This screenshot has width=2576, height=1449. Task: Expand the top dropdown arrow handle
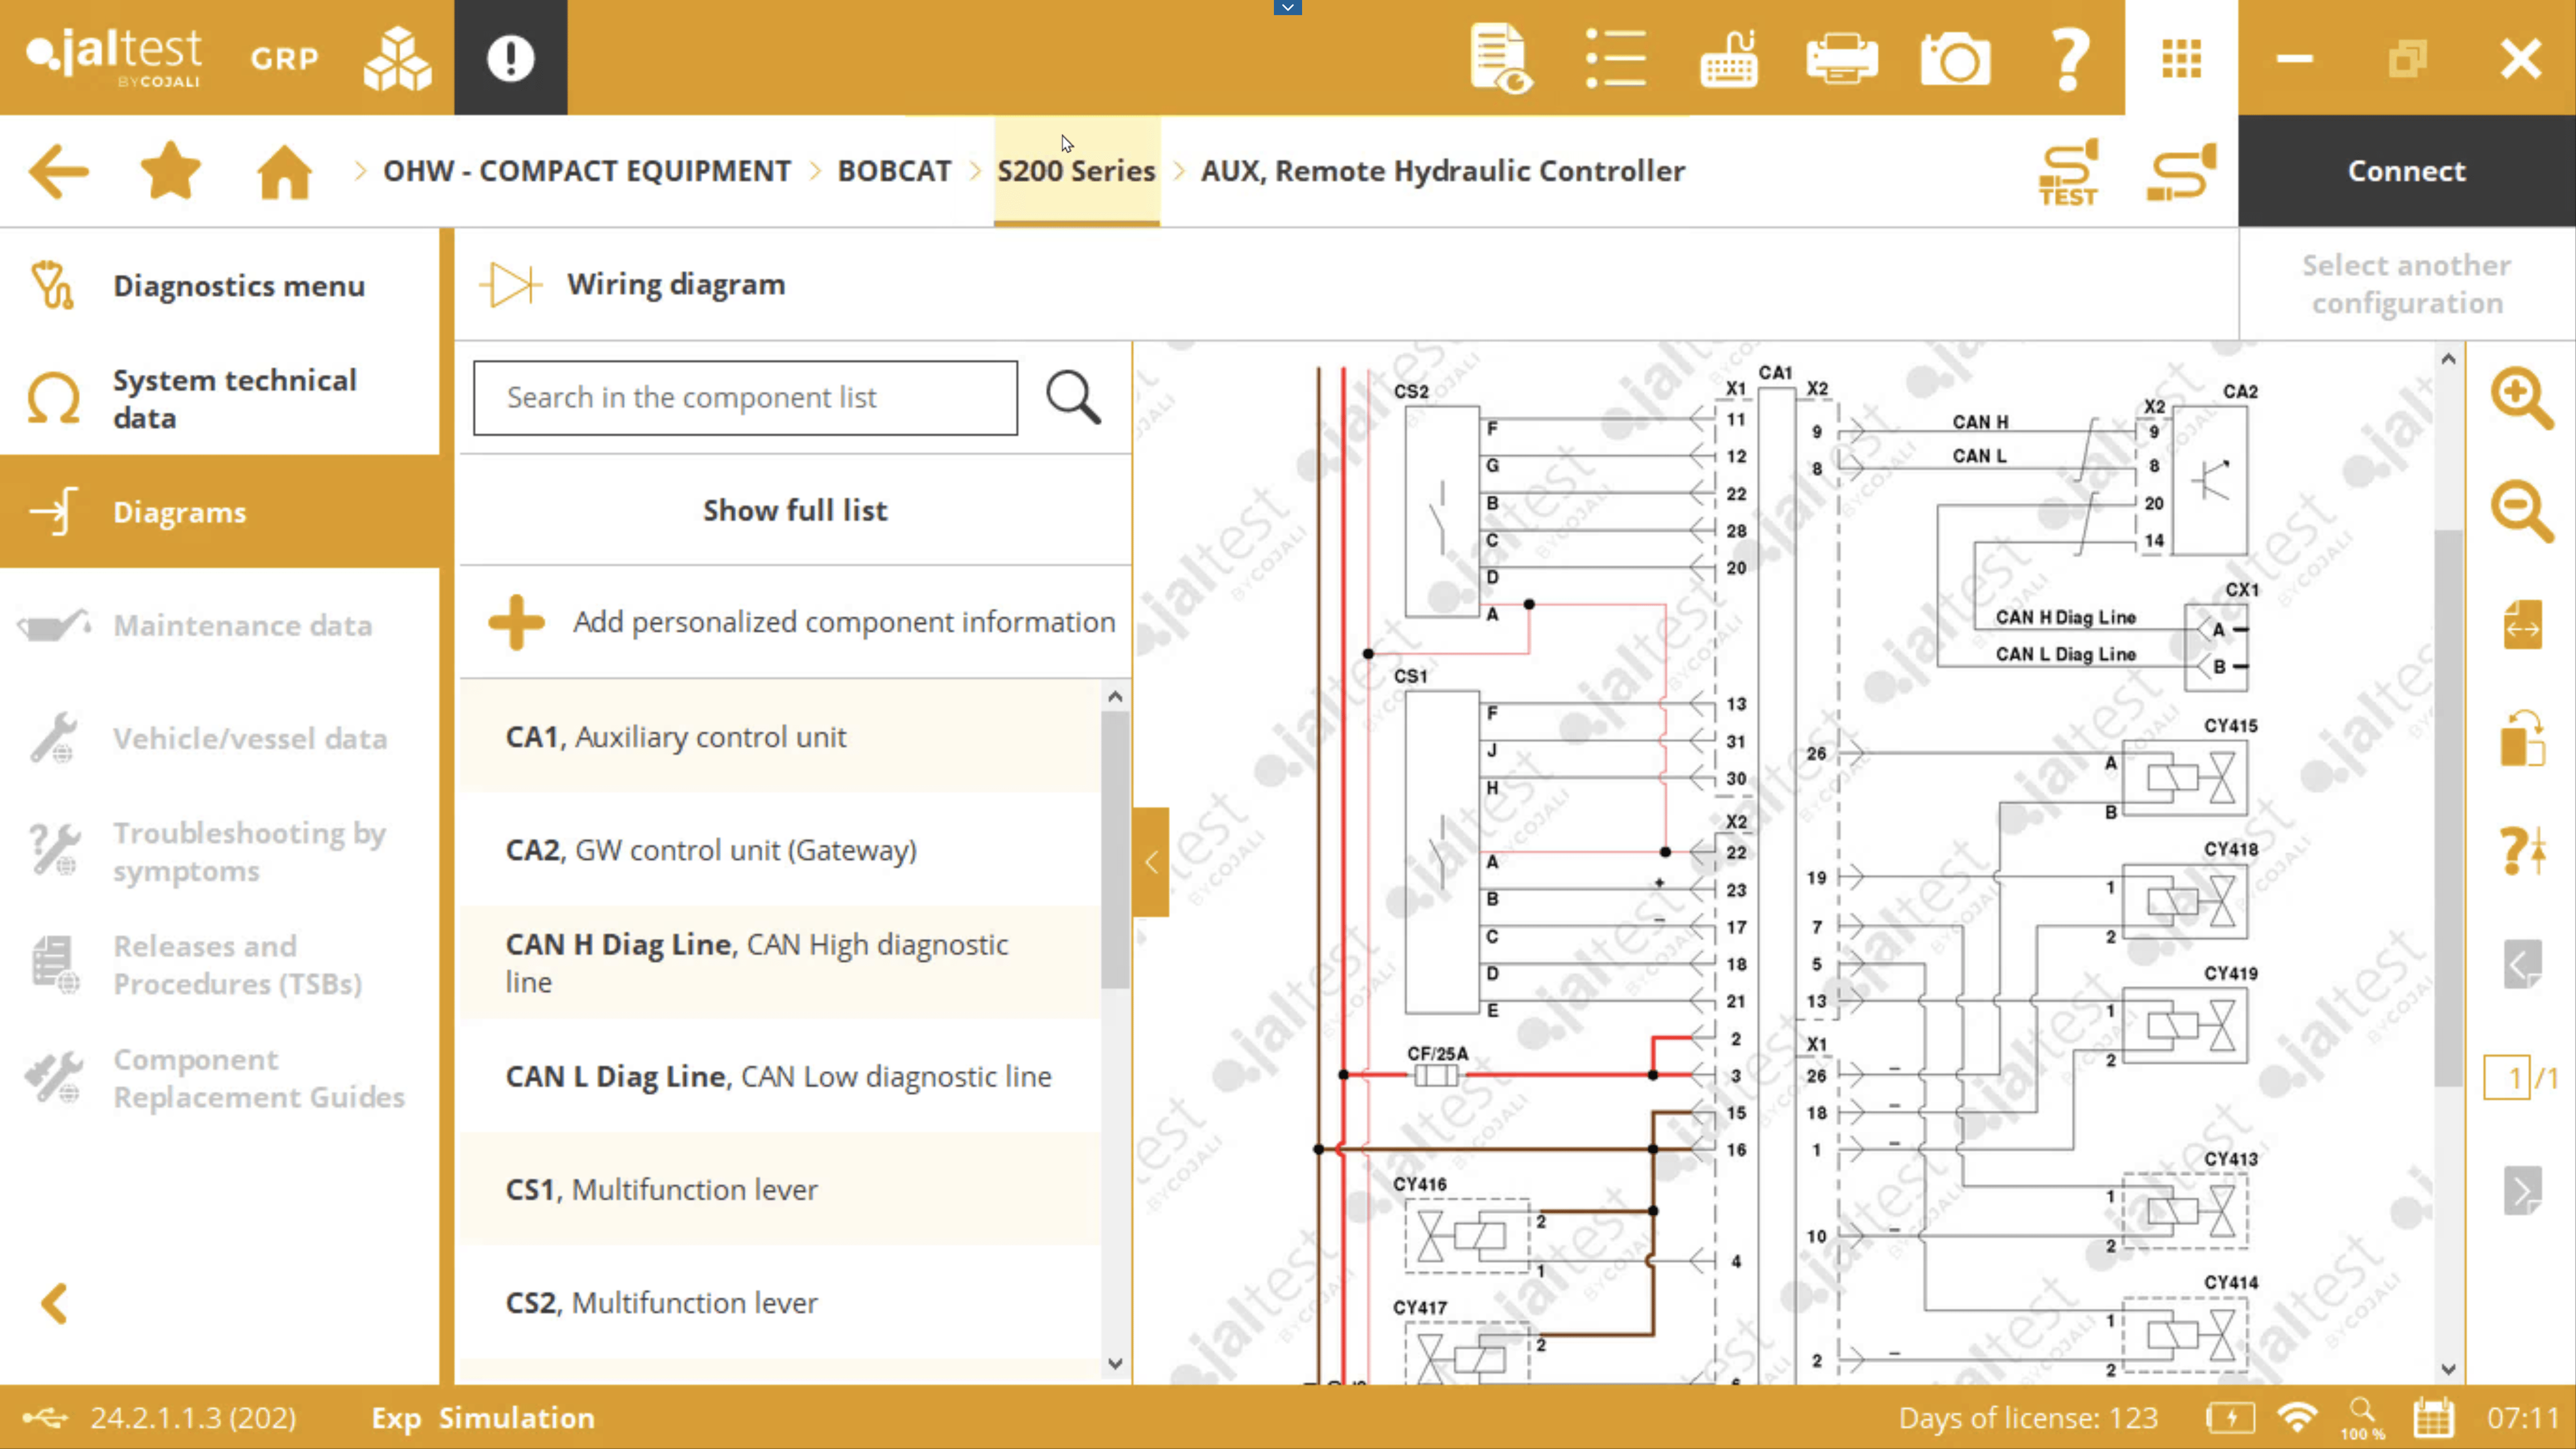point(1287,8)
